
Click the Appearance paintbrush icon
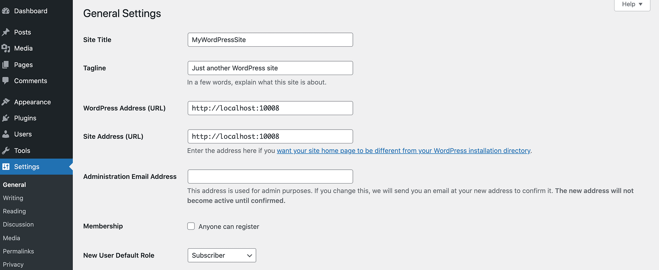coord(6,102)
